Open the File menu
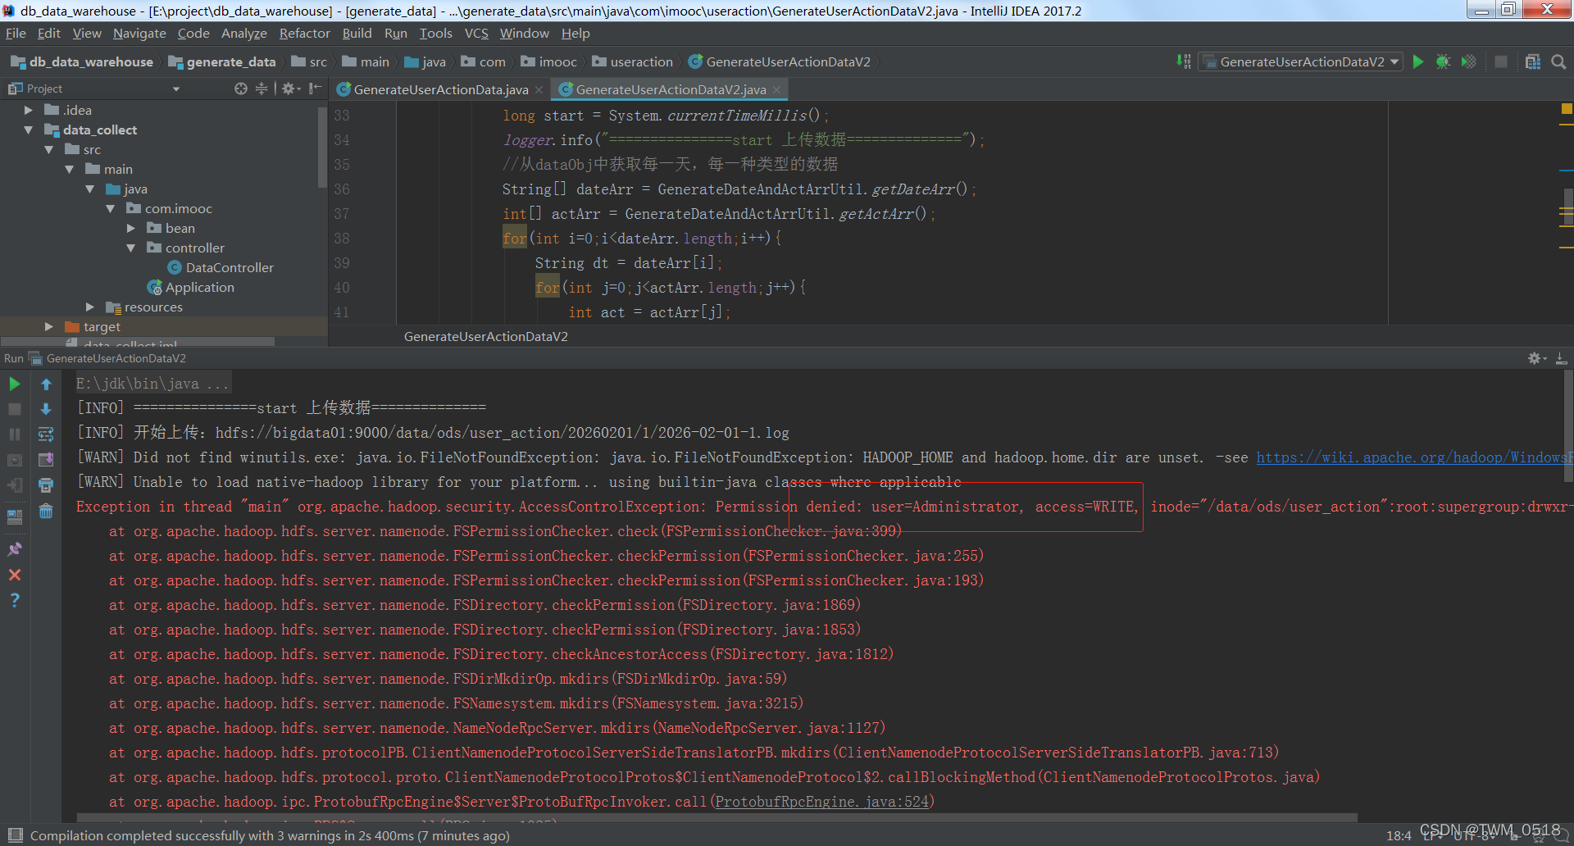1574x846 pixels. pyautogui.click(x=16, y=33)
